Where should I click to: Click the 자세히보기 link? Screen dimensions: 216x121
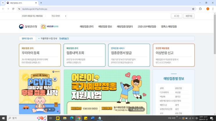coord(64,38)
